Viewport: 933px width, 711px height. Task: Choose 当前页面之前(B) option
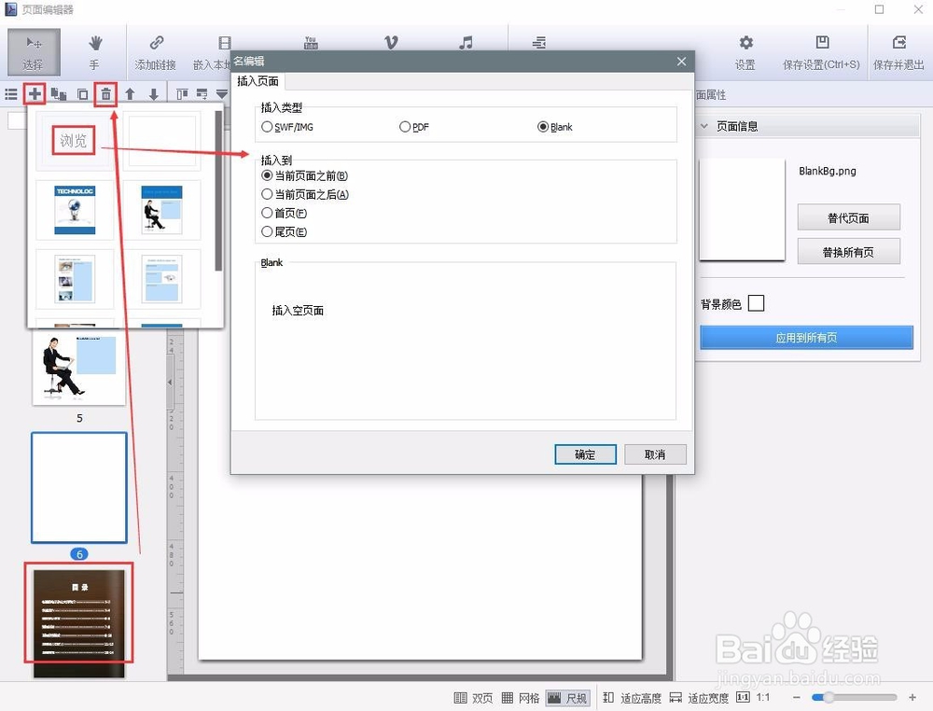coord(305,175)
